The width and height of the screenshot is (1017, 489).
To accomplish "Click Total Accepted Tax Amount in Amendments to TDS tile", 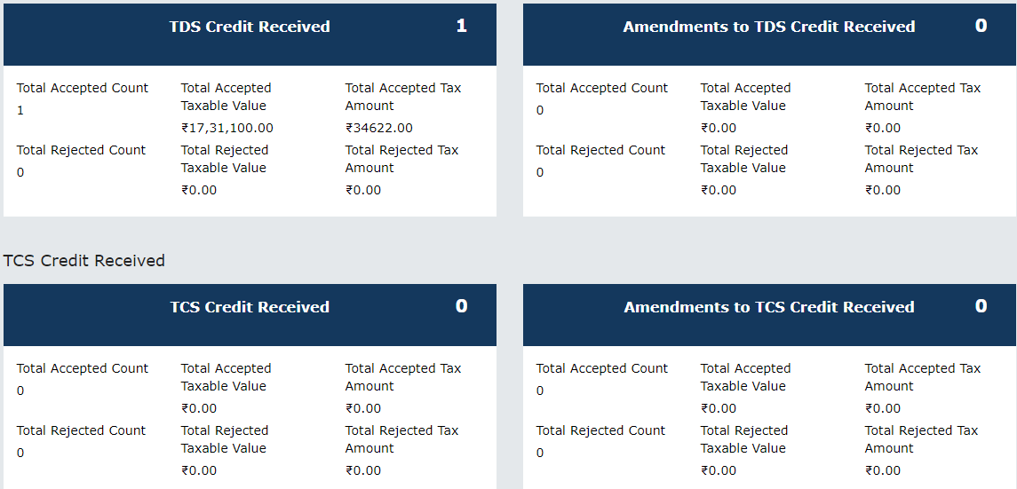I will (923, 97).
